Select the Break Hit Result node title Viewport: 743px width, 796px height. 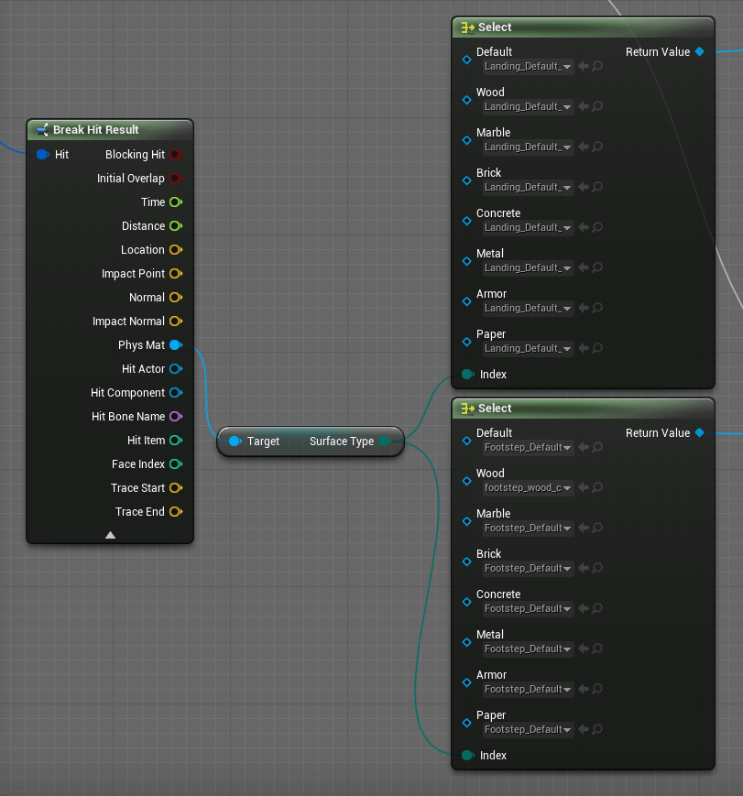click(x=96, y=130)
